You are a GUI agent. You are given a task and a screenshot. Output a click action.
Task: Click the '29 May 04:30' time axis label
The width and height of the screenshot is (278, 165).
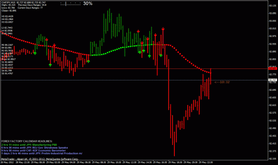click(x=68, y=162)
